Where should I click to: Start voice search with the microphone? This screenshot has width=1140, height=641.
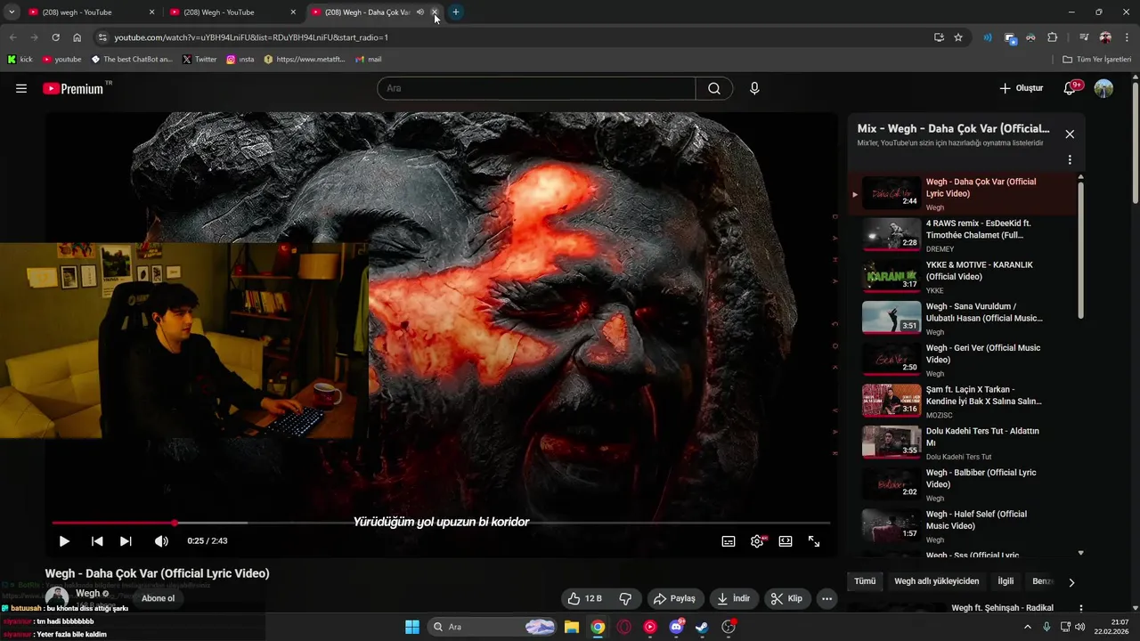click(754, 88)
